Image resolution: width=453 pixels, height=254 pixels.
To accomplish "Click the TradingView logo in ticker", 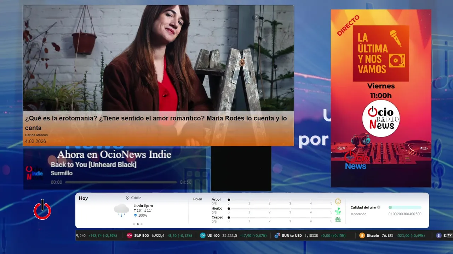I will click(449, 236).
